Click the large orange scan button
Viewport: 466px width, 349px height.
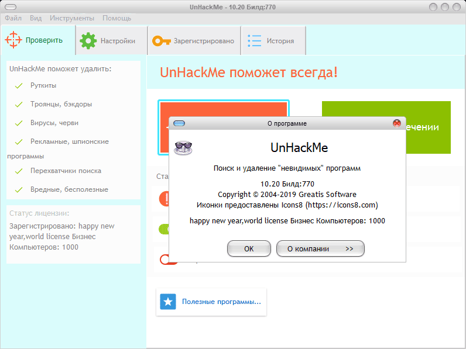[x=224, y=109]
